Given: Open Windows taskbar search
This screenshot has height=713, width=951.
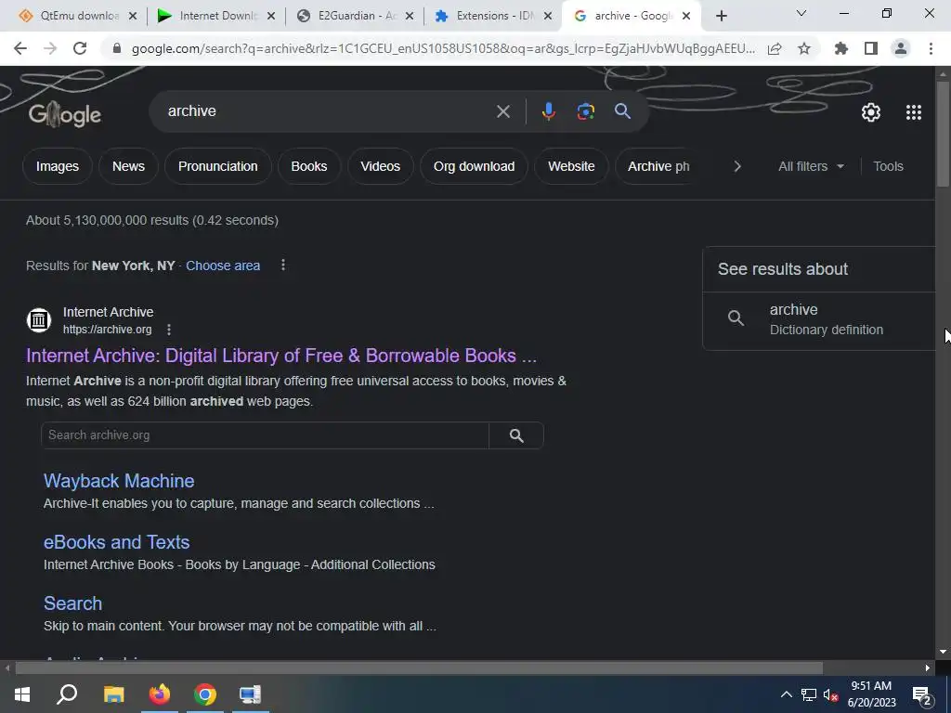Looking at the screenshot, I should point(67,694).
